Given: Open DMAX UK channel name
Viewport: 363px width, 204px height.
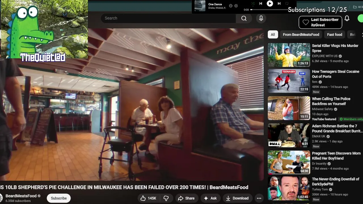Looking at the screenshot, I should click(319, 136).
